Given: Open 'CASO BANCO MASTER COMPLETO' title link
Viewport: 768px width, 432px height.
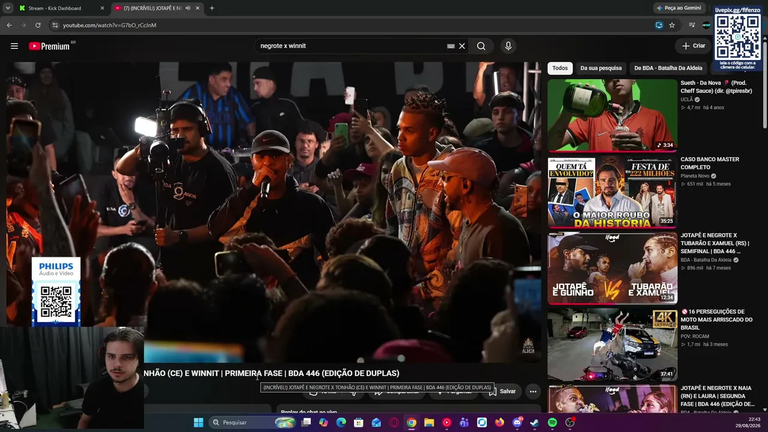Looking at the screenshot, I should 710,163.
